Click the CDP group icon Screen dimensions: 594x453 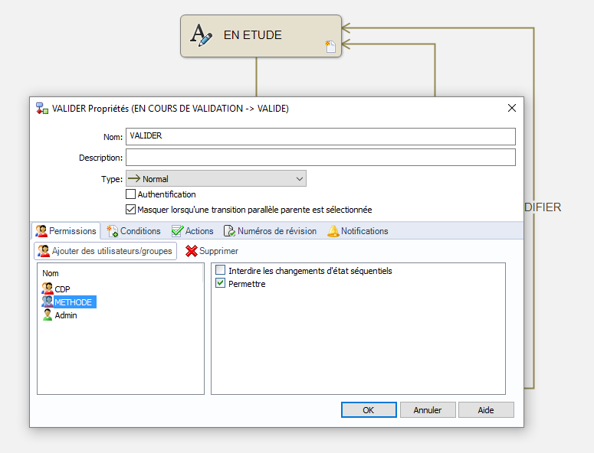point(48,289)
